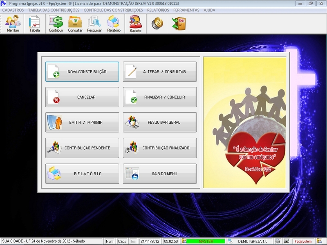327x245 pixels.
Task: Click the Pesquisar magnifier icon
Action: click(x=94, y=24)
